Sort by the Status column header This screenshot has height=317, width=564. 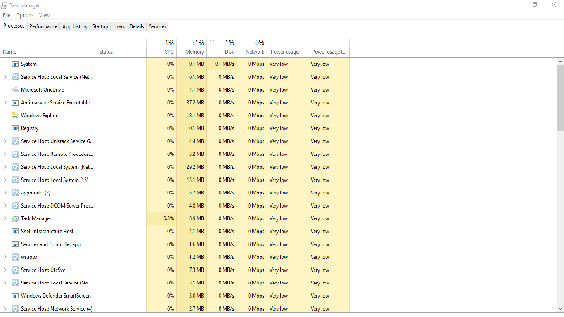click(x=121, y=48)
